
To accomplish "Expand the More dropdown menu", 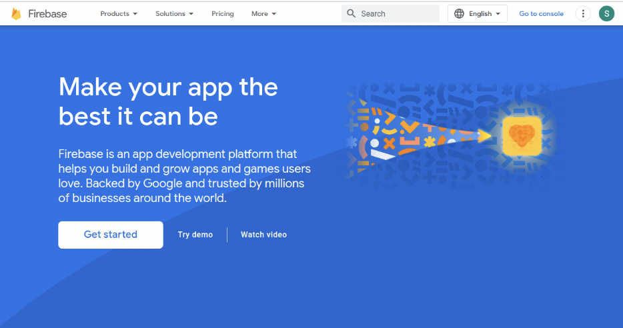I will click(x=263, y=13).
